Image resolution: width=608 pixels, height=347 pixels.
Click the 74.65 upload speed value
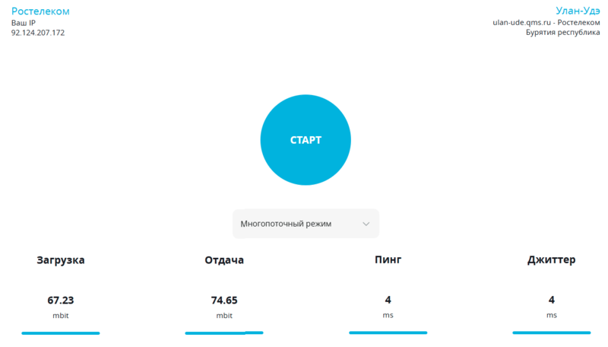pyautogui.click(x=224, y=300)
